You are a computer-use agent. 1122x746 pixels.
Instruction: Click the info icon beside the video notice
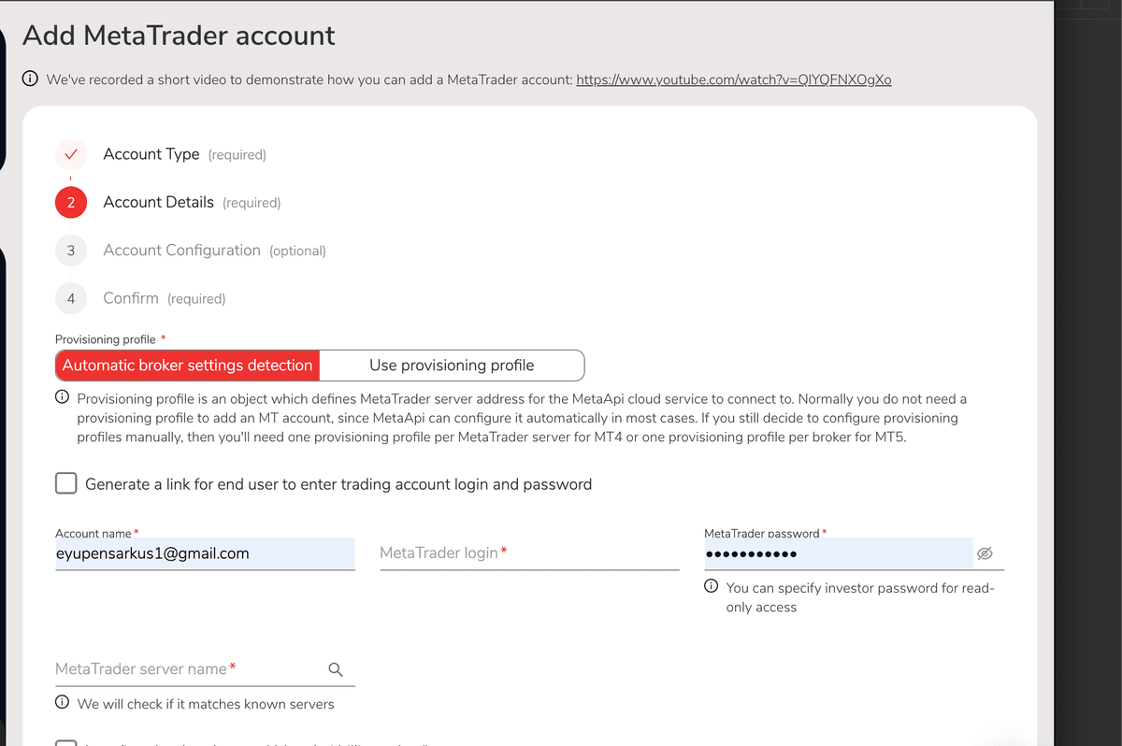[30, 79]
